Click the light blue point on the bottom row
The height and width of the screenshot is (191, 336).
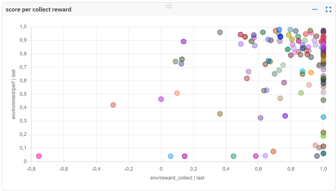coord(171,156)
